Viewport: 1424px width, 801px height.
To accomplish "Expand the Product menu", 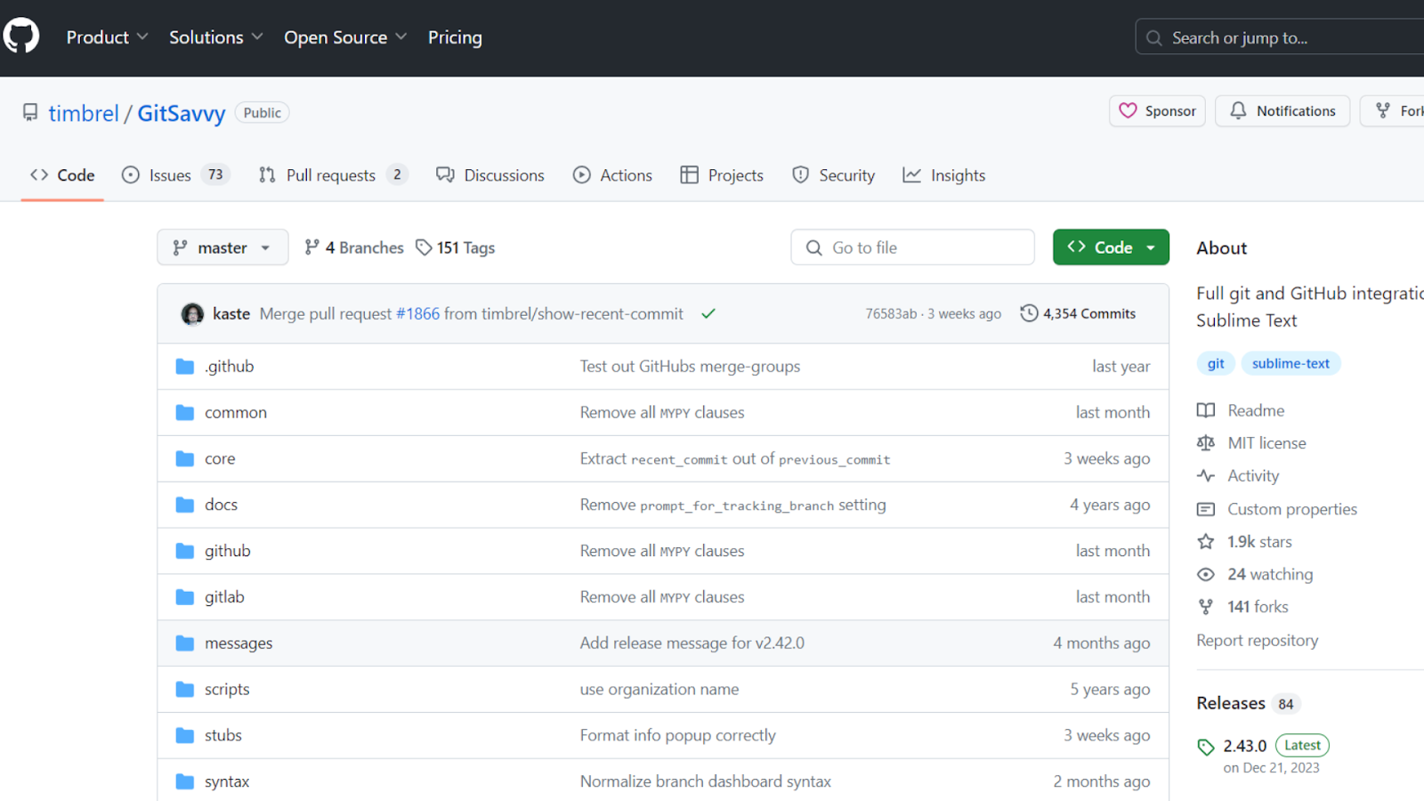I will coord(107,37).
